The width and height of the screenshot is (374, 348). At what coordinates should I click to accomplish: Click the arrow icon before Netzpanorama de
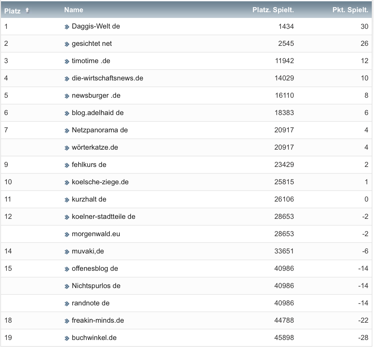67,131
